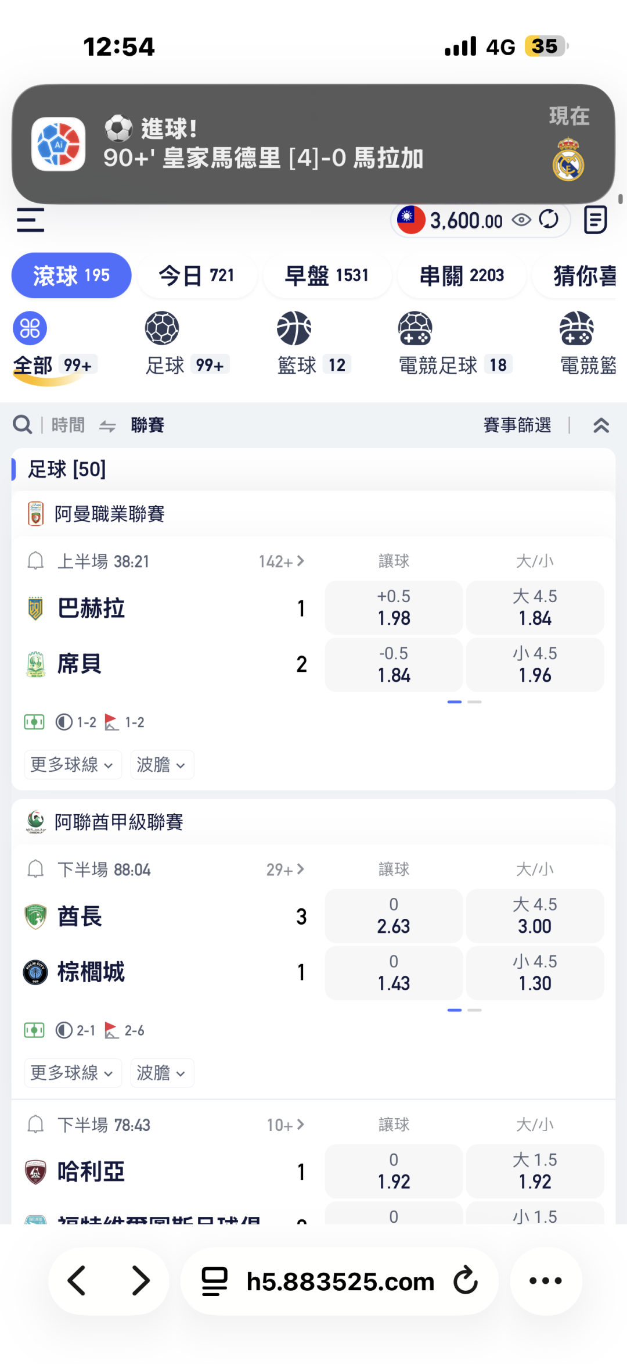Select the 電競足球 category icon
Viewport: 627px width, 1364px height.
pos(415,329)
